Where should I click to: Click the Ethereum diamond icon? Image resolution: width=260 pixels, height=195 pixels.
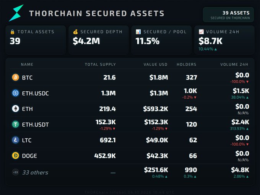[x=15, y=109]
